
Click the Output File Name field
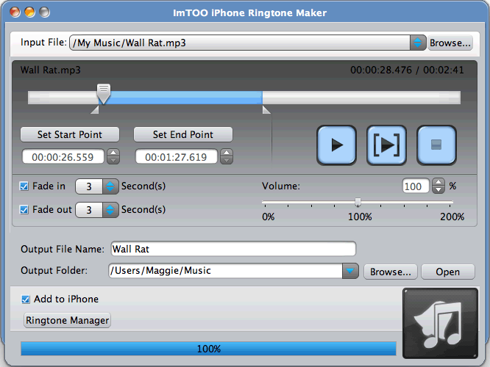click(x=233, y=249)
